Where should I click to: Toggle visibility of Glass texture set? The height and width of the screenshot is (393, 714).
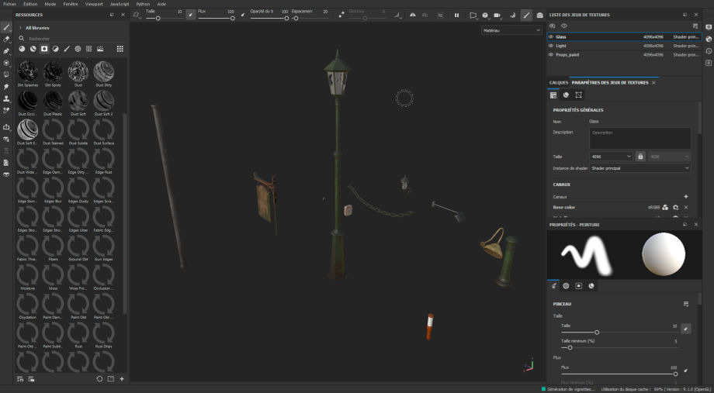[x=551, y=37]
